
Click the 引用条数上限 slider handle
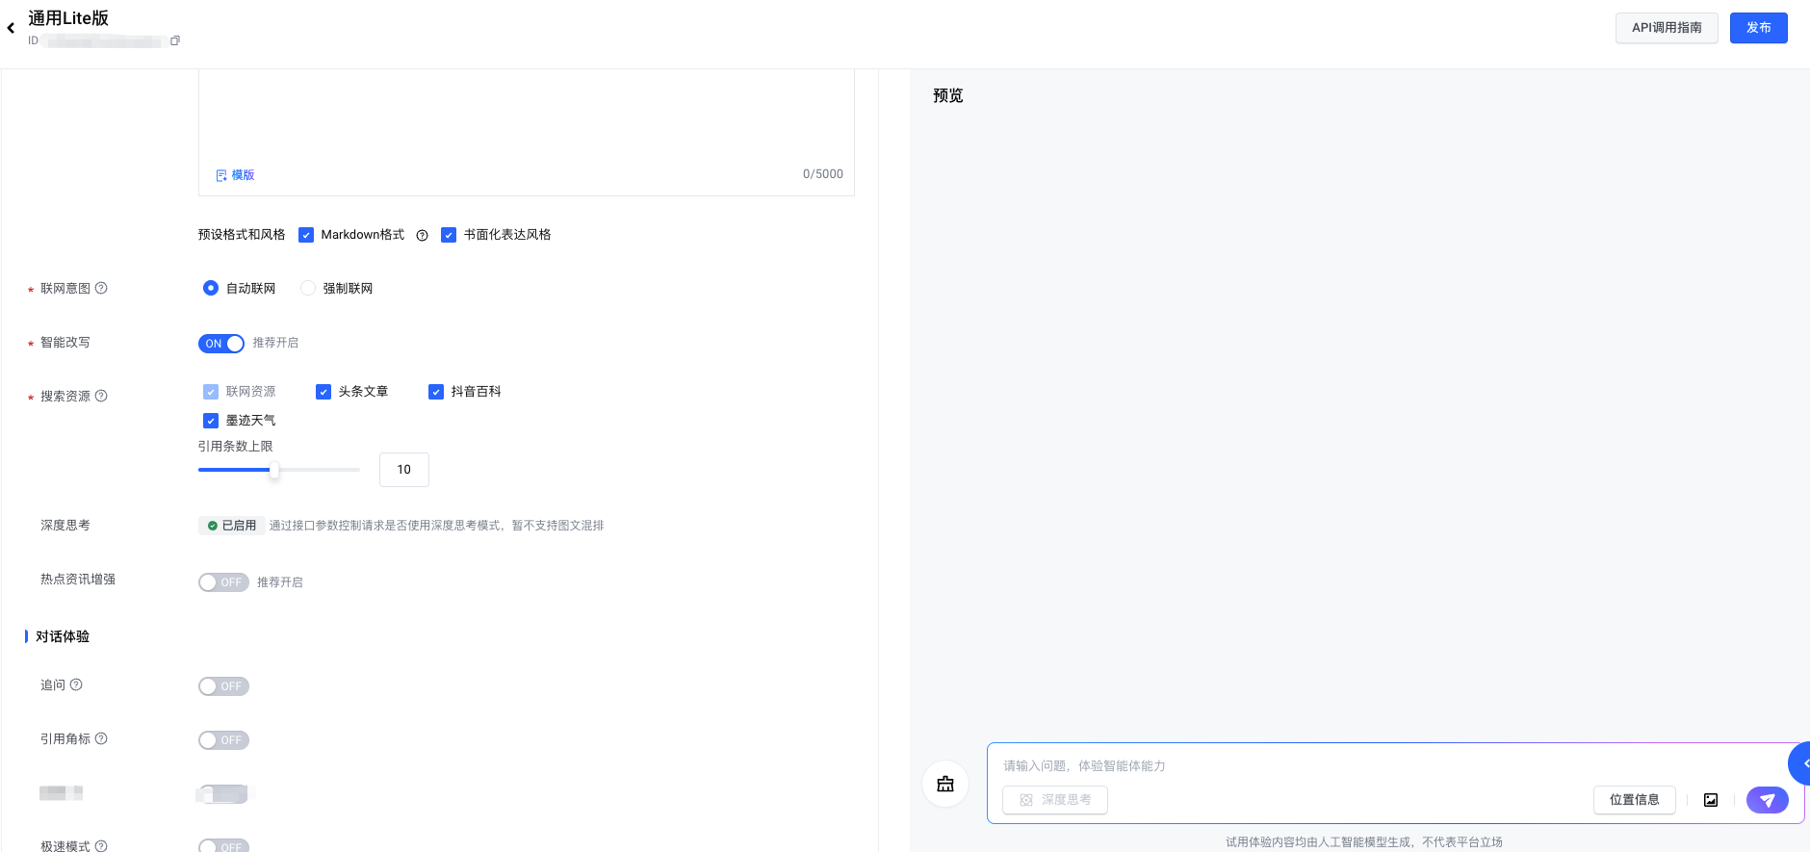tap(274, 470)
